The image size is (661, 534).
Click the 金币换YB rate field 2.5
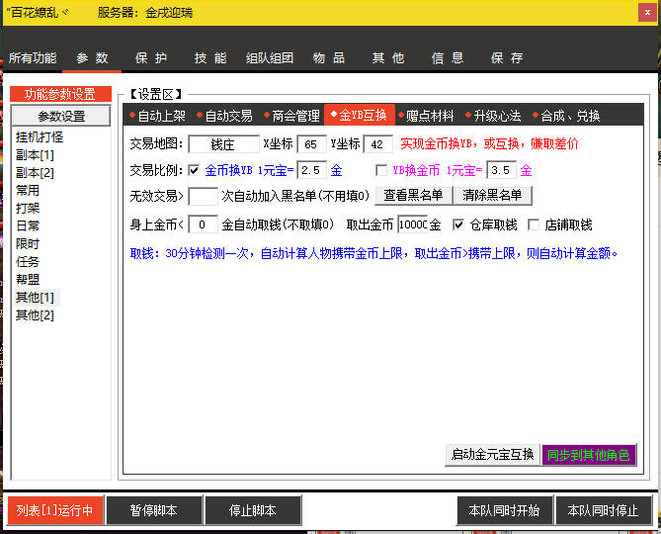coord(311,170)
